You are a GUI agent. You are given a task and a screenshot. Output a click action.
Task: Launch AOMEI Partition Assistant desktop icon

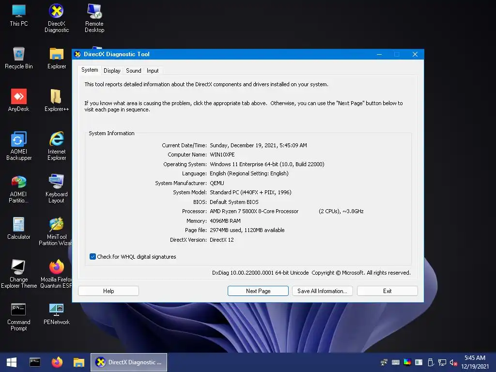(x=19, y=189)
